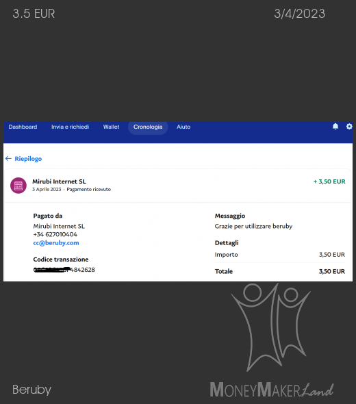Click the Codice transazione heading
The image size is (356, 404).
pos(61,260)
